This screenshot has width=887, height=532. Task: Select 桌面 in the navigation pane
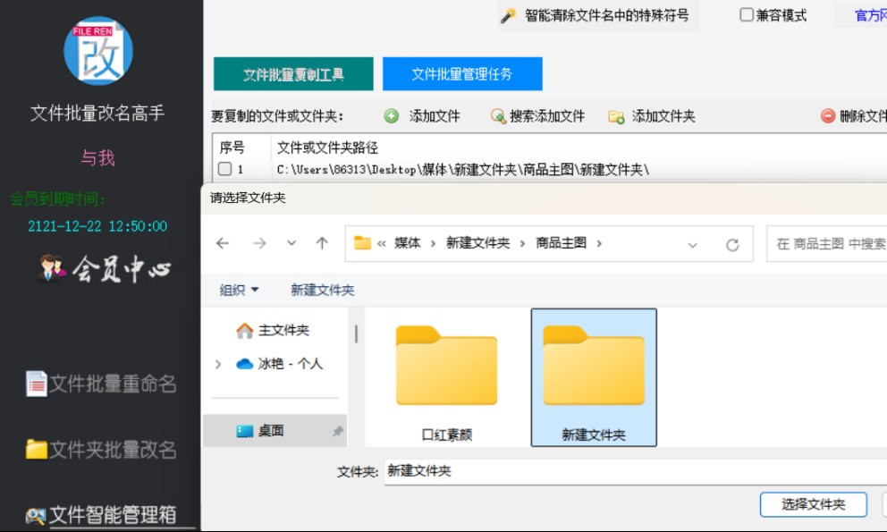(275, 431)
